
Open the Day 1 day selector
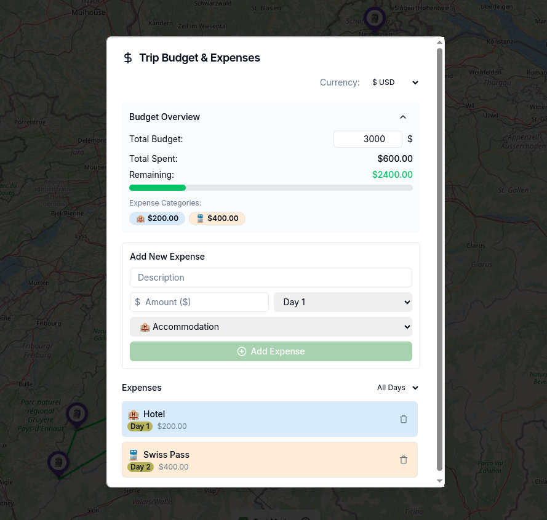[x=343, y=302]
